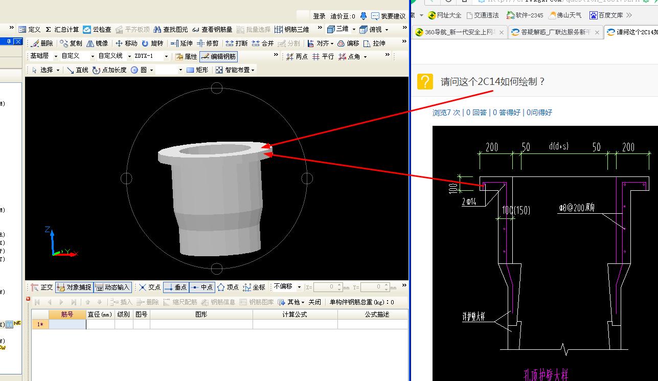
Task: Click 关闭 to close rebar panel
Action: tap(314, 302)
